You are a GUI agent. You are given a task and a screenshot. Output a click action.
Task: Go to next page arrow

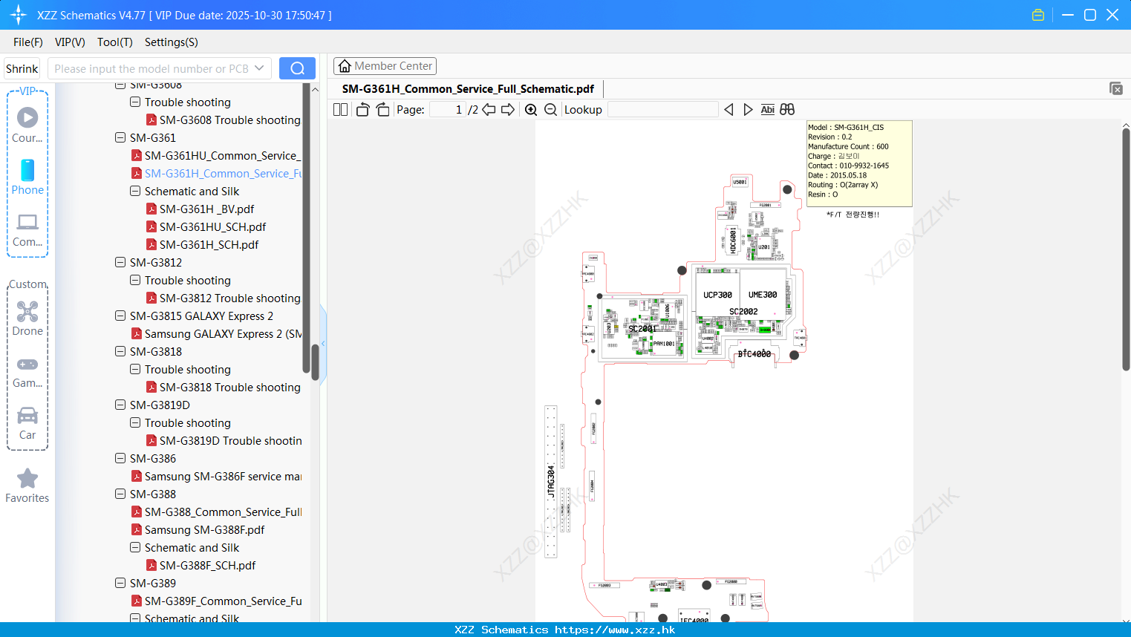(x=508, y=109)
